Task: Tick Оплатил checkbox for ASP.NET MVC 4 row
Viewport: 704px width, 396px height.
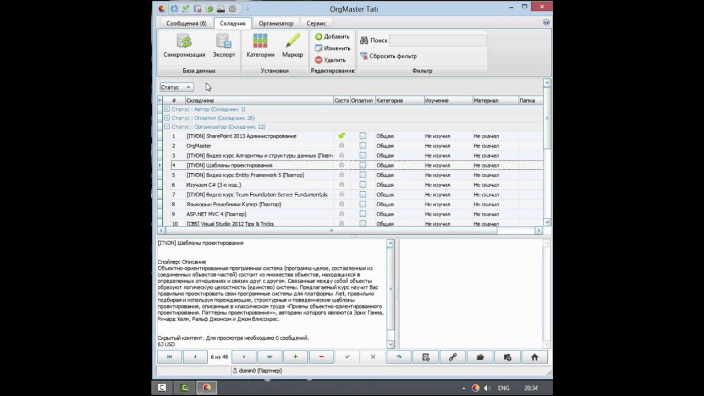Action: coord(363,214)
